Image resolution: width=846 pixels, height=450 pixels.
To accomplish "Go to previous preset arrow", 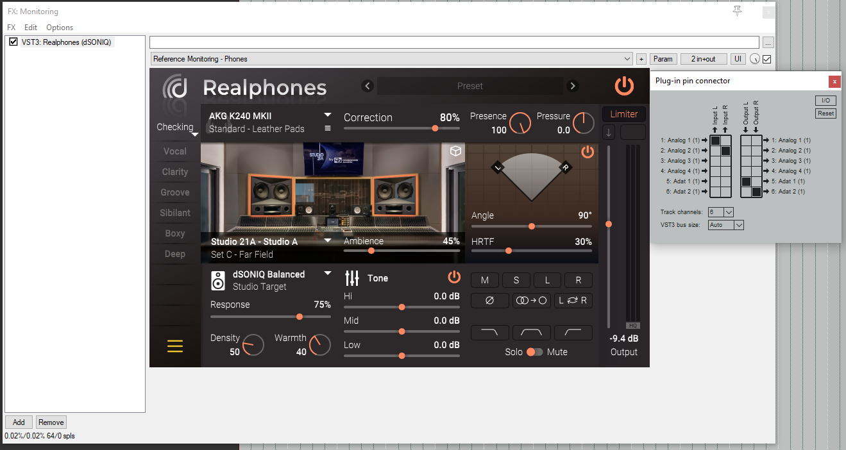I will [368, 86].
